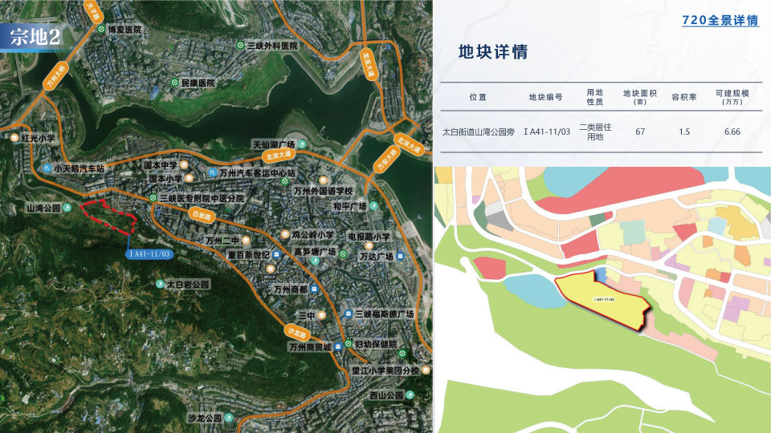Image resolution: width=771 pixels, height=433 pixels.
Task: Click the 万安大桥 bridge label
Action: click(387, 160)
